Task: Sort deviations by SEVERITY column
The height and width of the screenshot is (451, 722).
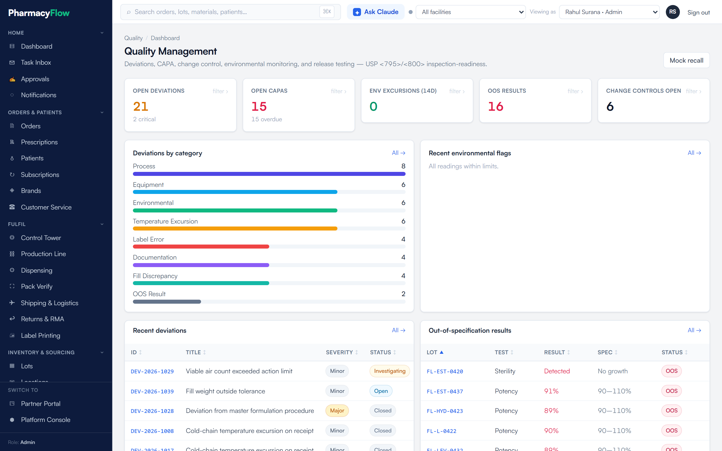Action: tap(342, 352)
